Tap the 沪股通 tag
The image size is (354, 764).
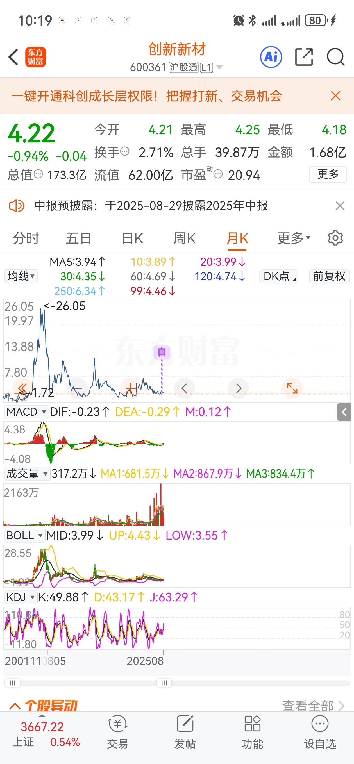pos(183,67)
